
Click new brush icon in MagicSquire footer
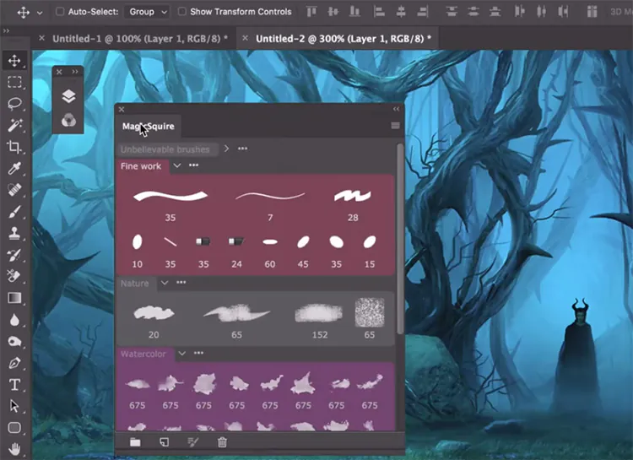coord(164,442)
